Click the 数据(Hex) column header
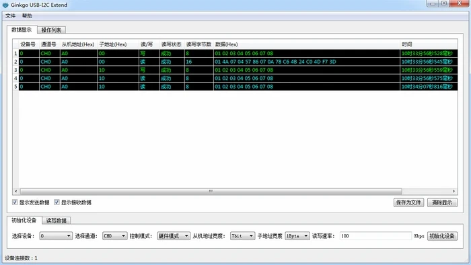Image resolution: width=471 pixels, height=265 pixels. click(306, 44)
